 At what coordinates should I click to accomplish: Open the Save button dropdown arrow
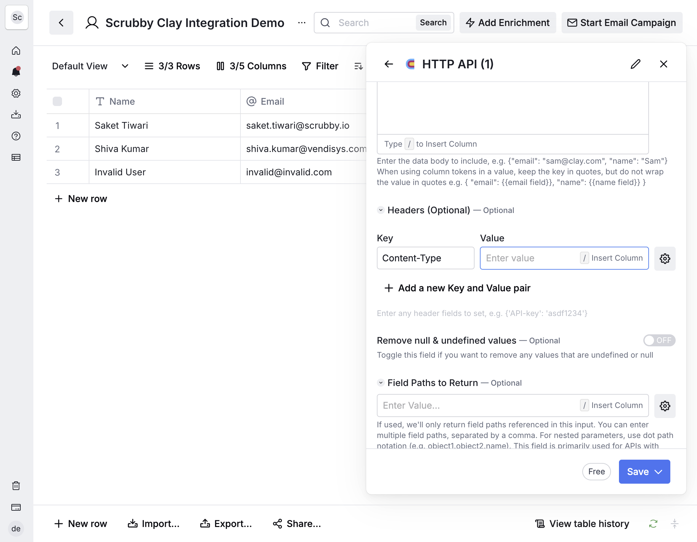pos(658,472)
